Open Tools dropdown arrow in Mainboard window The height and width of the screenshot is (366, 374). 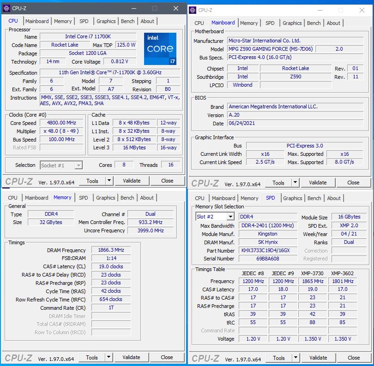pos(295,183)
